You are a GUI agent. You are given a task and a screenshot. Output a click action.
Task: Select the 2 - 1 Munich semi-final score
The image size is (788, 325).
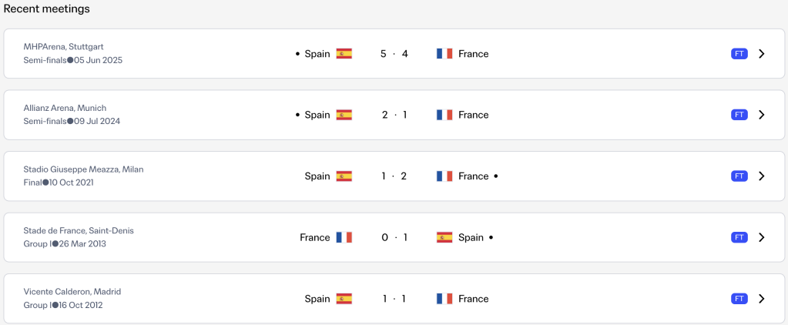coord(394,115)
